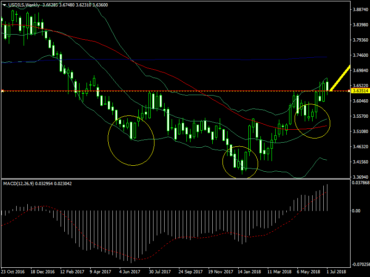Click the 3.88740 level on price axis
The width and height of the screenshot is (370, 277).
click(359, 9)
